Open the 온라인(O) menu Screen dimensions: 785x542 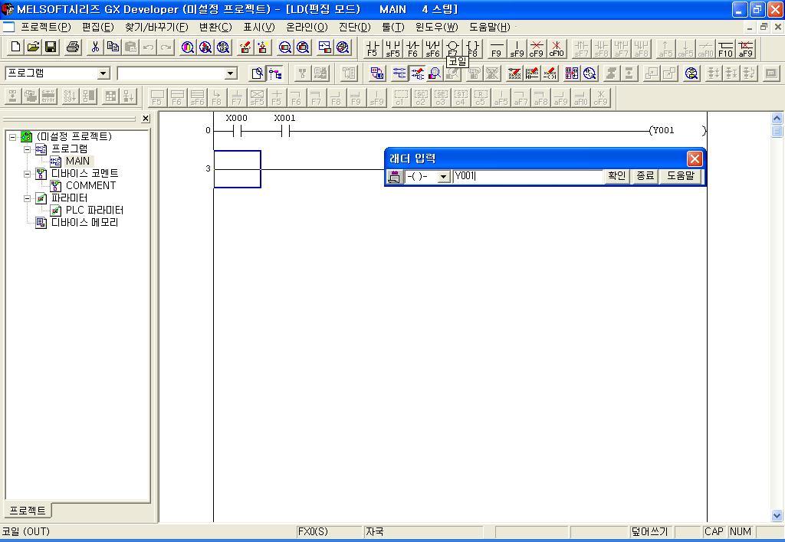(307, 27)
